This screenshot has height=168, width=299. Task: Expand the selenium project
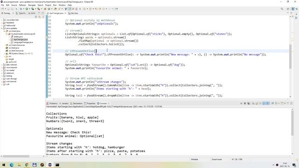2,73
